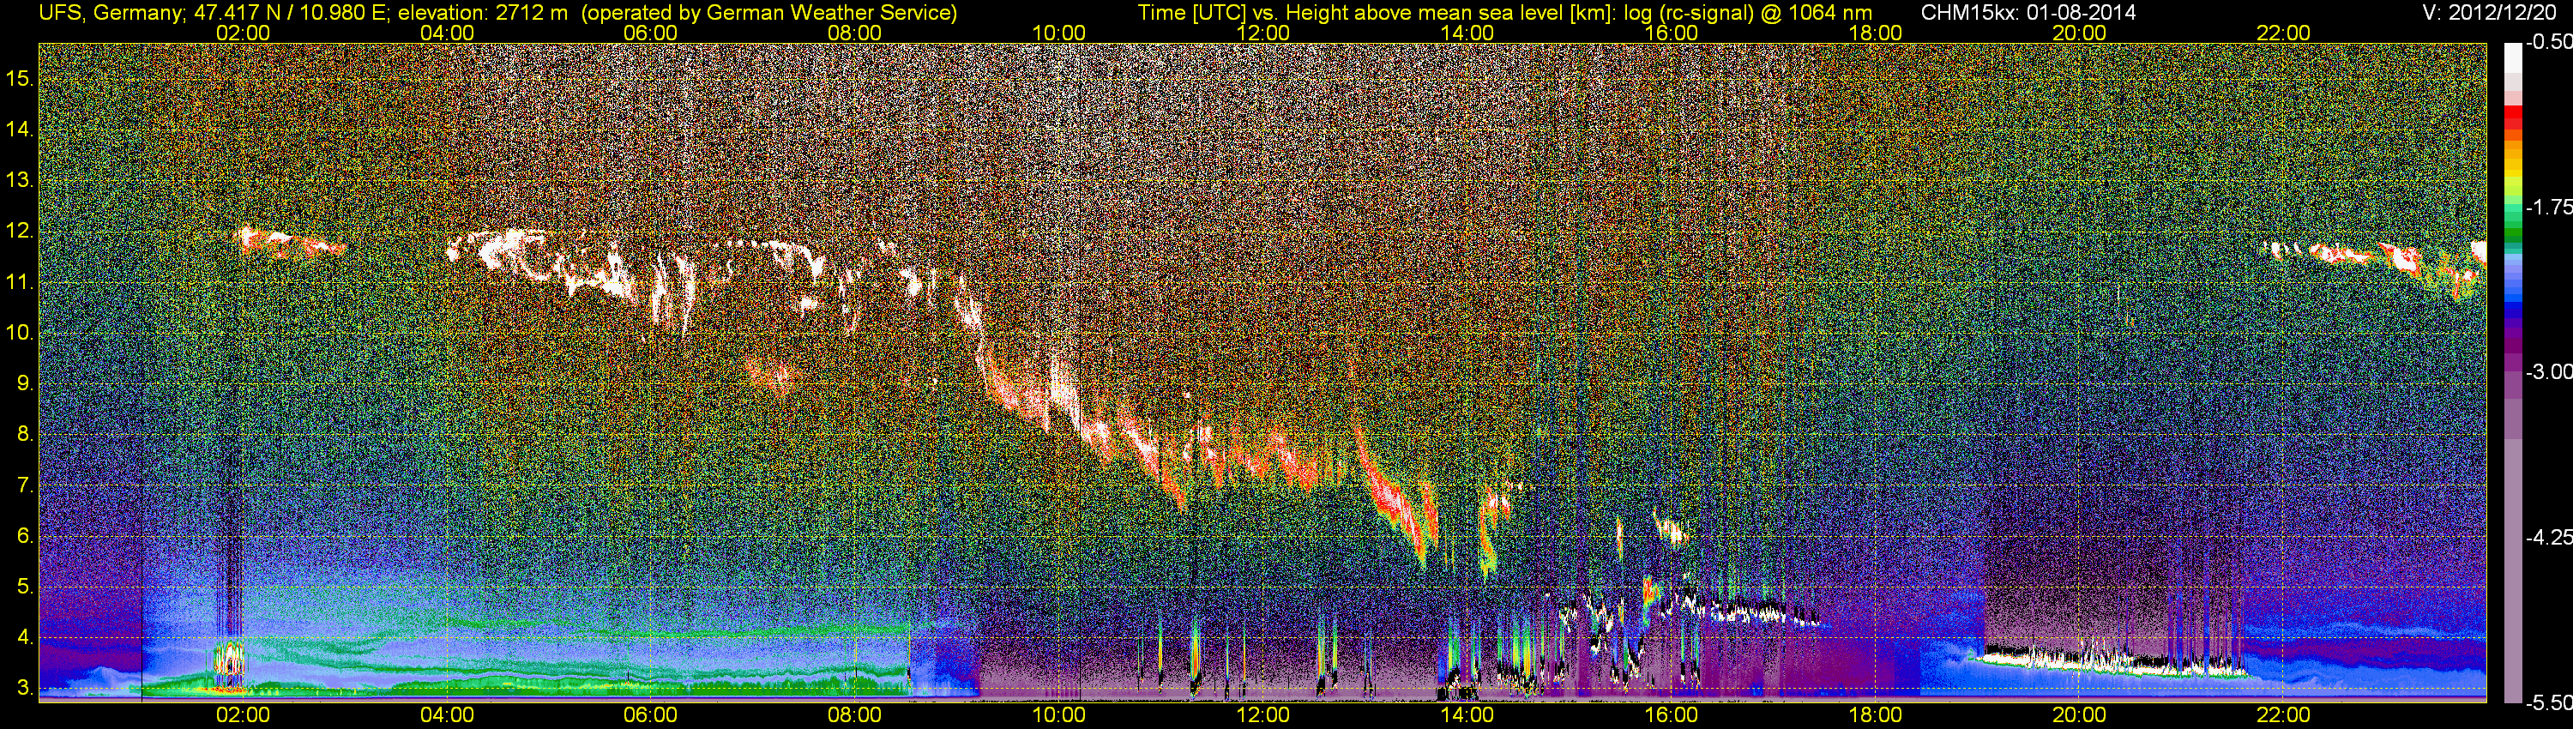This screenshot has height=729, width=2573.
Task: Click the height axis label '8.'
Action: (x=26, y=435)
